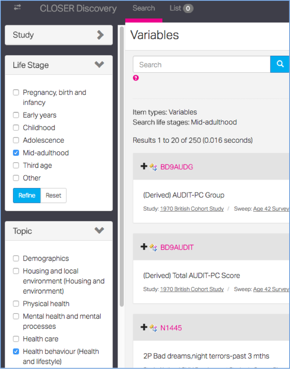This screenshot has width=290, height=369.
Task: Click variable type icon beside BD9AUDG
Action: pos(153,167)
